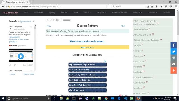Open the Interface sidebar topic

(x=138, y=88)
